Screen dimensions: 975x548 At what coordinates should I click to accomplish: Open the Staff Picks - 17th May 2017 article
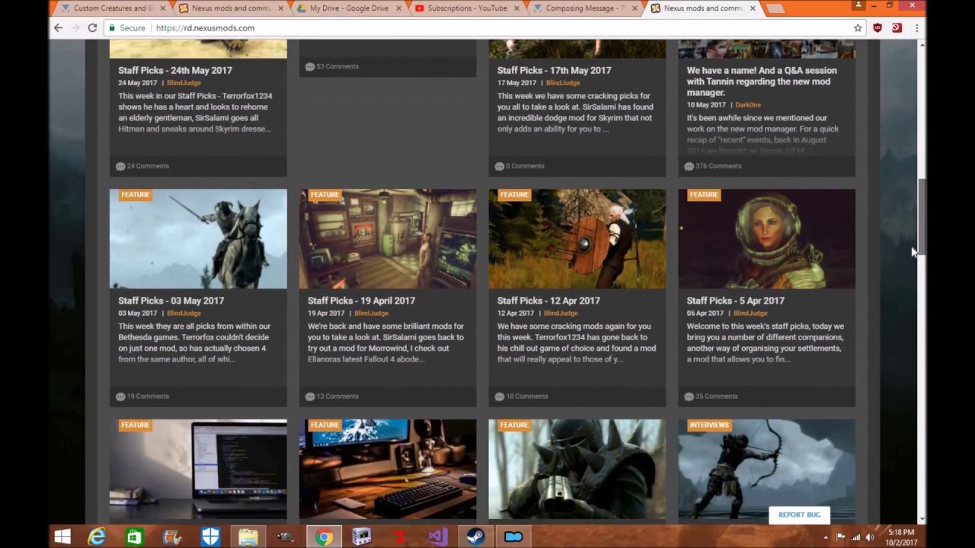click(554, 70)
